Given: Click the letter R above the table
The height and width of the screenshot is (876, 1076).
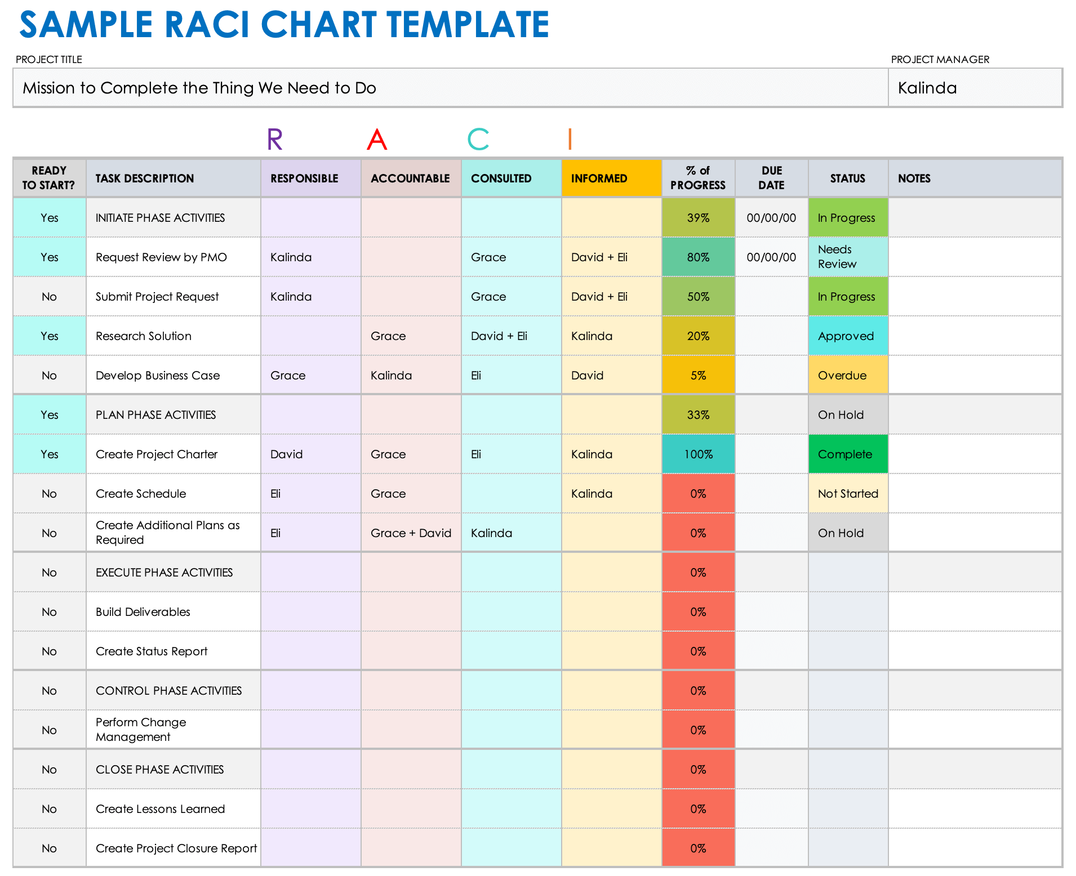Looking at the screenshot, I should pyautogui.click(x=275, y=138).
